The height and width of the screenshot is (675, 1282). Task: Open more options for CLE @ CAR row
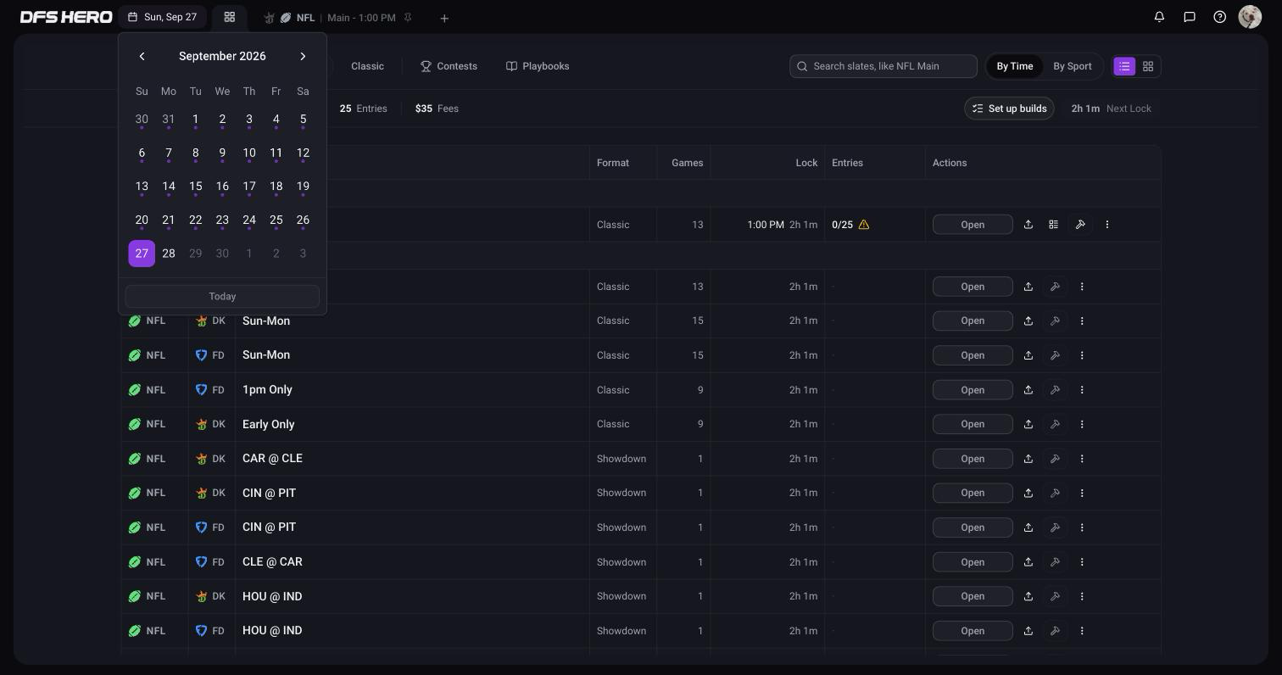tap(1082, 562)
